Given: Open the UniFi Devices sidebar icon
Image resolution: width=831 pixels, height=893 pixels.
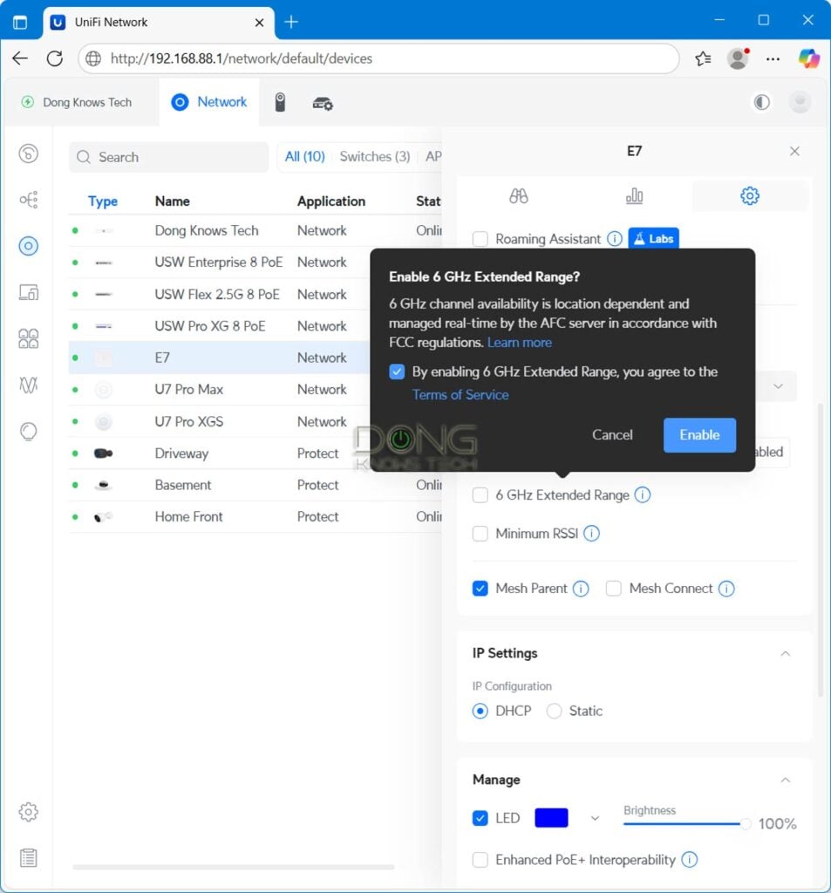Looking at the screenshot, I should (x=28, y=246).
